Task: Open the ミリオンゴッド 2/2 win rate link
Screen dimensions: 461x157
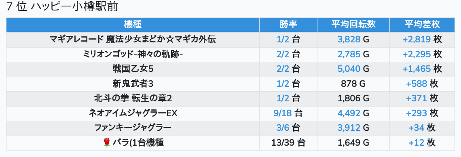Action: point(283,54)
